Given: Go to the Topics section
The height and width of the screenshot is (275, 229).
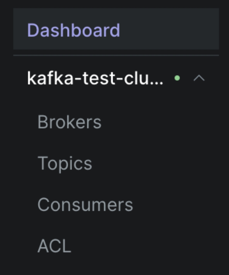Looking at the screenshot, I should [65, 162].
